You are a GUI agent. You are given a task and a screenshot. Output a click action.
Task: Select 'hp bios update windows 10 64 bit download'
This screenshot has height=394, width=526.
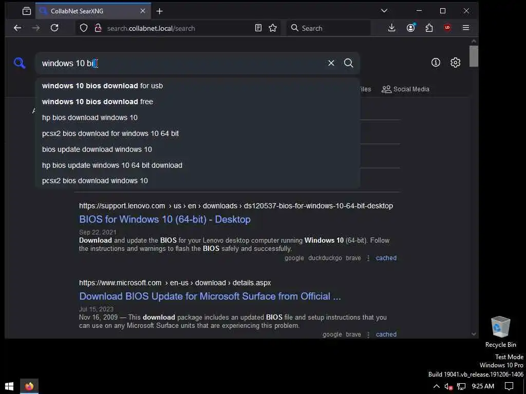(198, 165)
